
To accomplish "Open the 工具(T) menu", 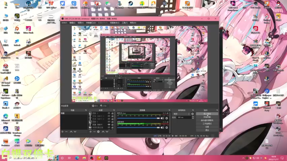I will point(124,23).
